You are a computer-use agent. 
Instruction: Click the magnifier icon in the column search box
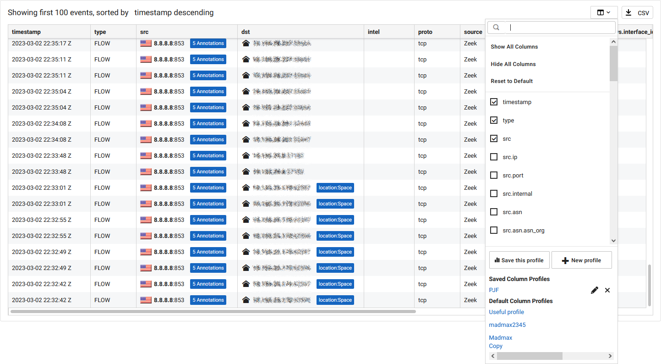pos(496,28)
